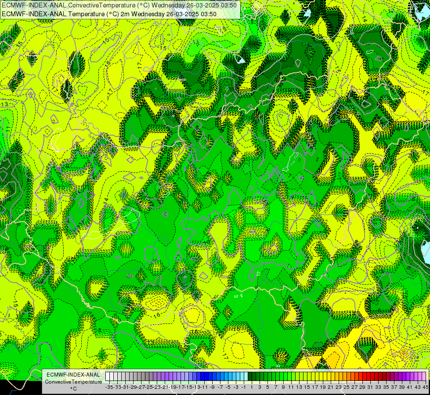
Task: Click the legend scale value '45'
Action: 425,388
